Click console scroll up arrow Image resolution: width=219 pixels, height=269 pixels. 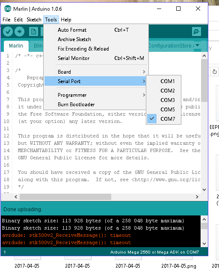point(204,219)
